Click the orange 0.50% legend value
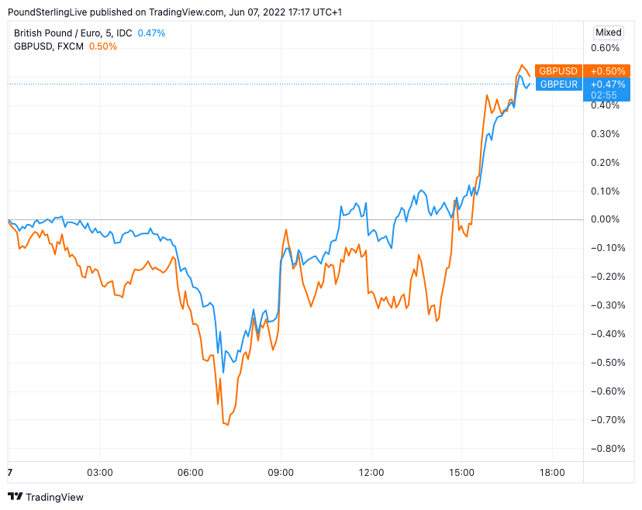Viewport: 642px width, 510px height. [102, 47]
